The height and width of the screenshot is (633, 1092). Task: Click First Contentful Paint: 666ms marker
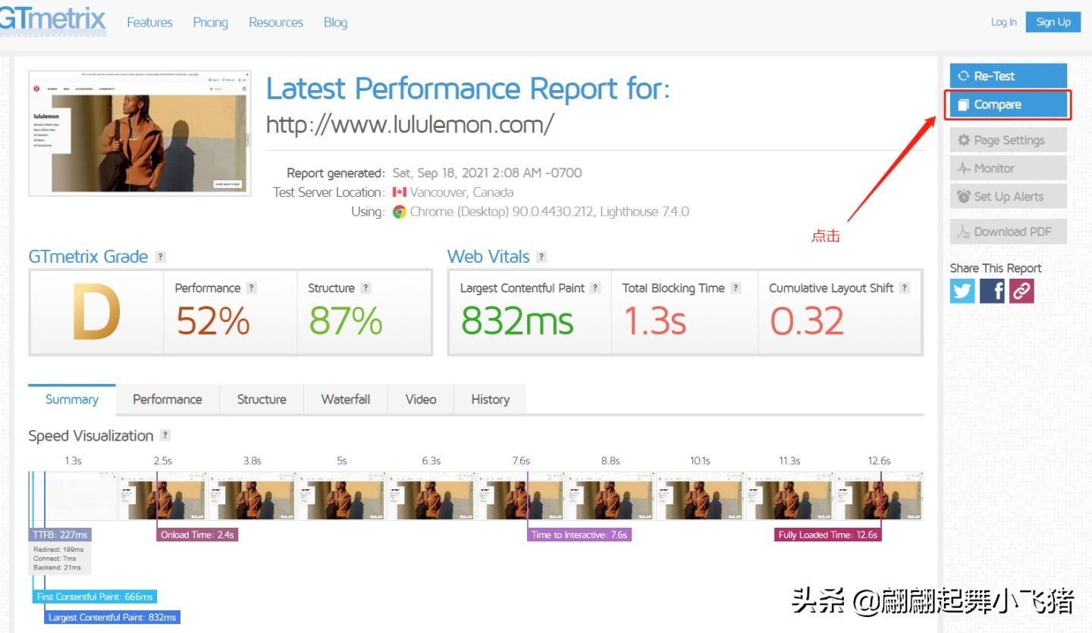(x=96, y=597)
